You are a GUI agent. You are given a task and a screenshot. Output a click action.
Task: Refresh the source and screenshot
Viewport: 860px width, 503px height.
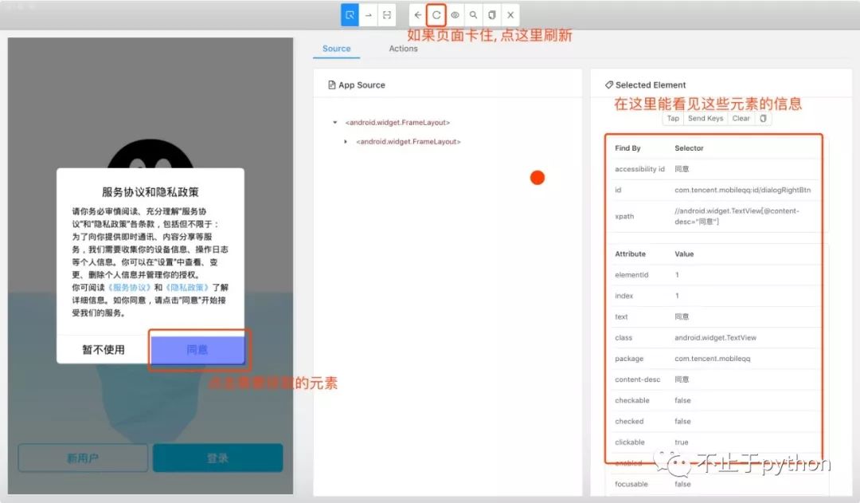(436, 15)
